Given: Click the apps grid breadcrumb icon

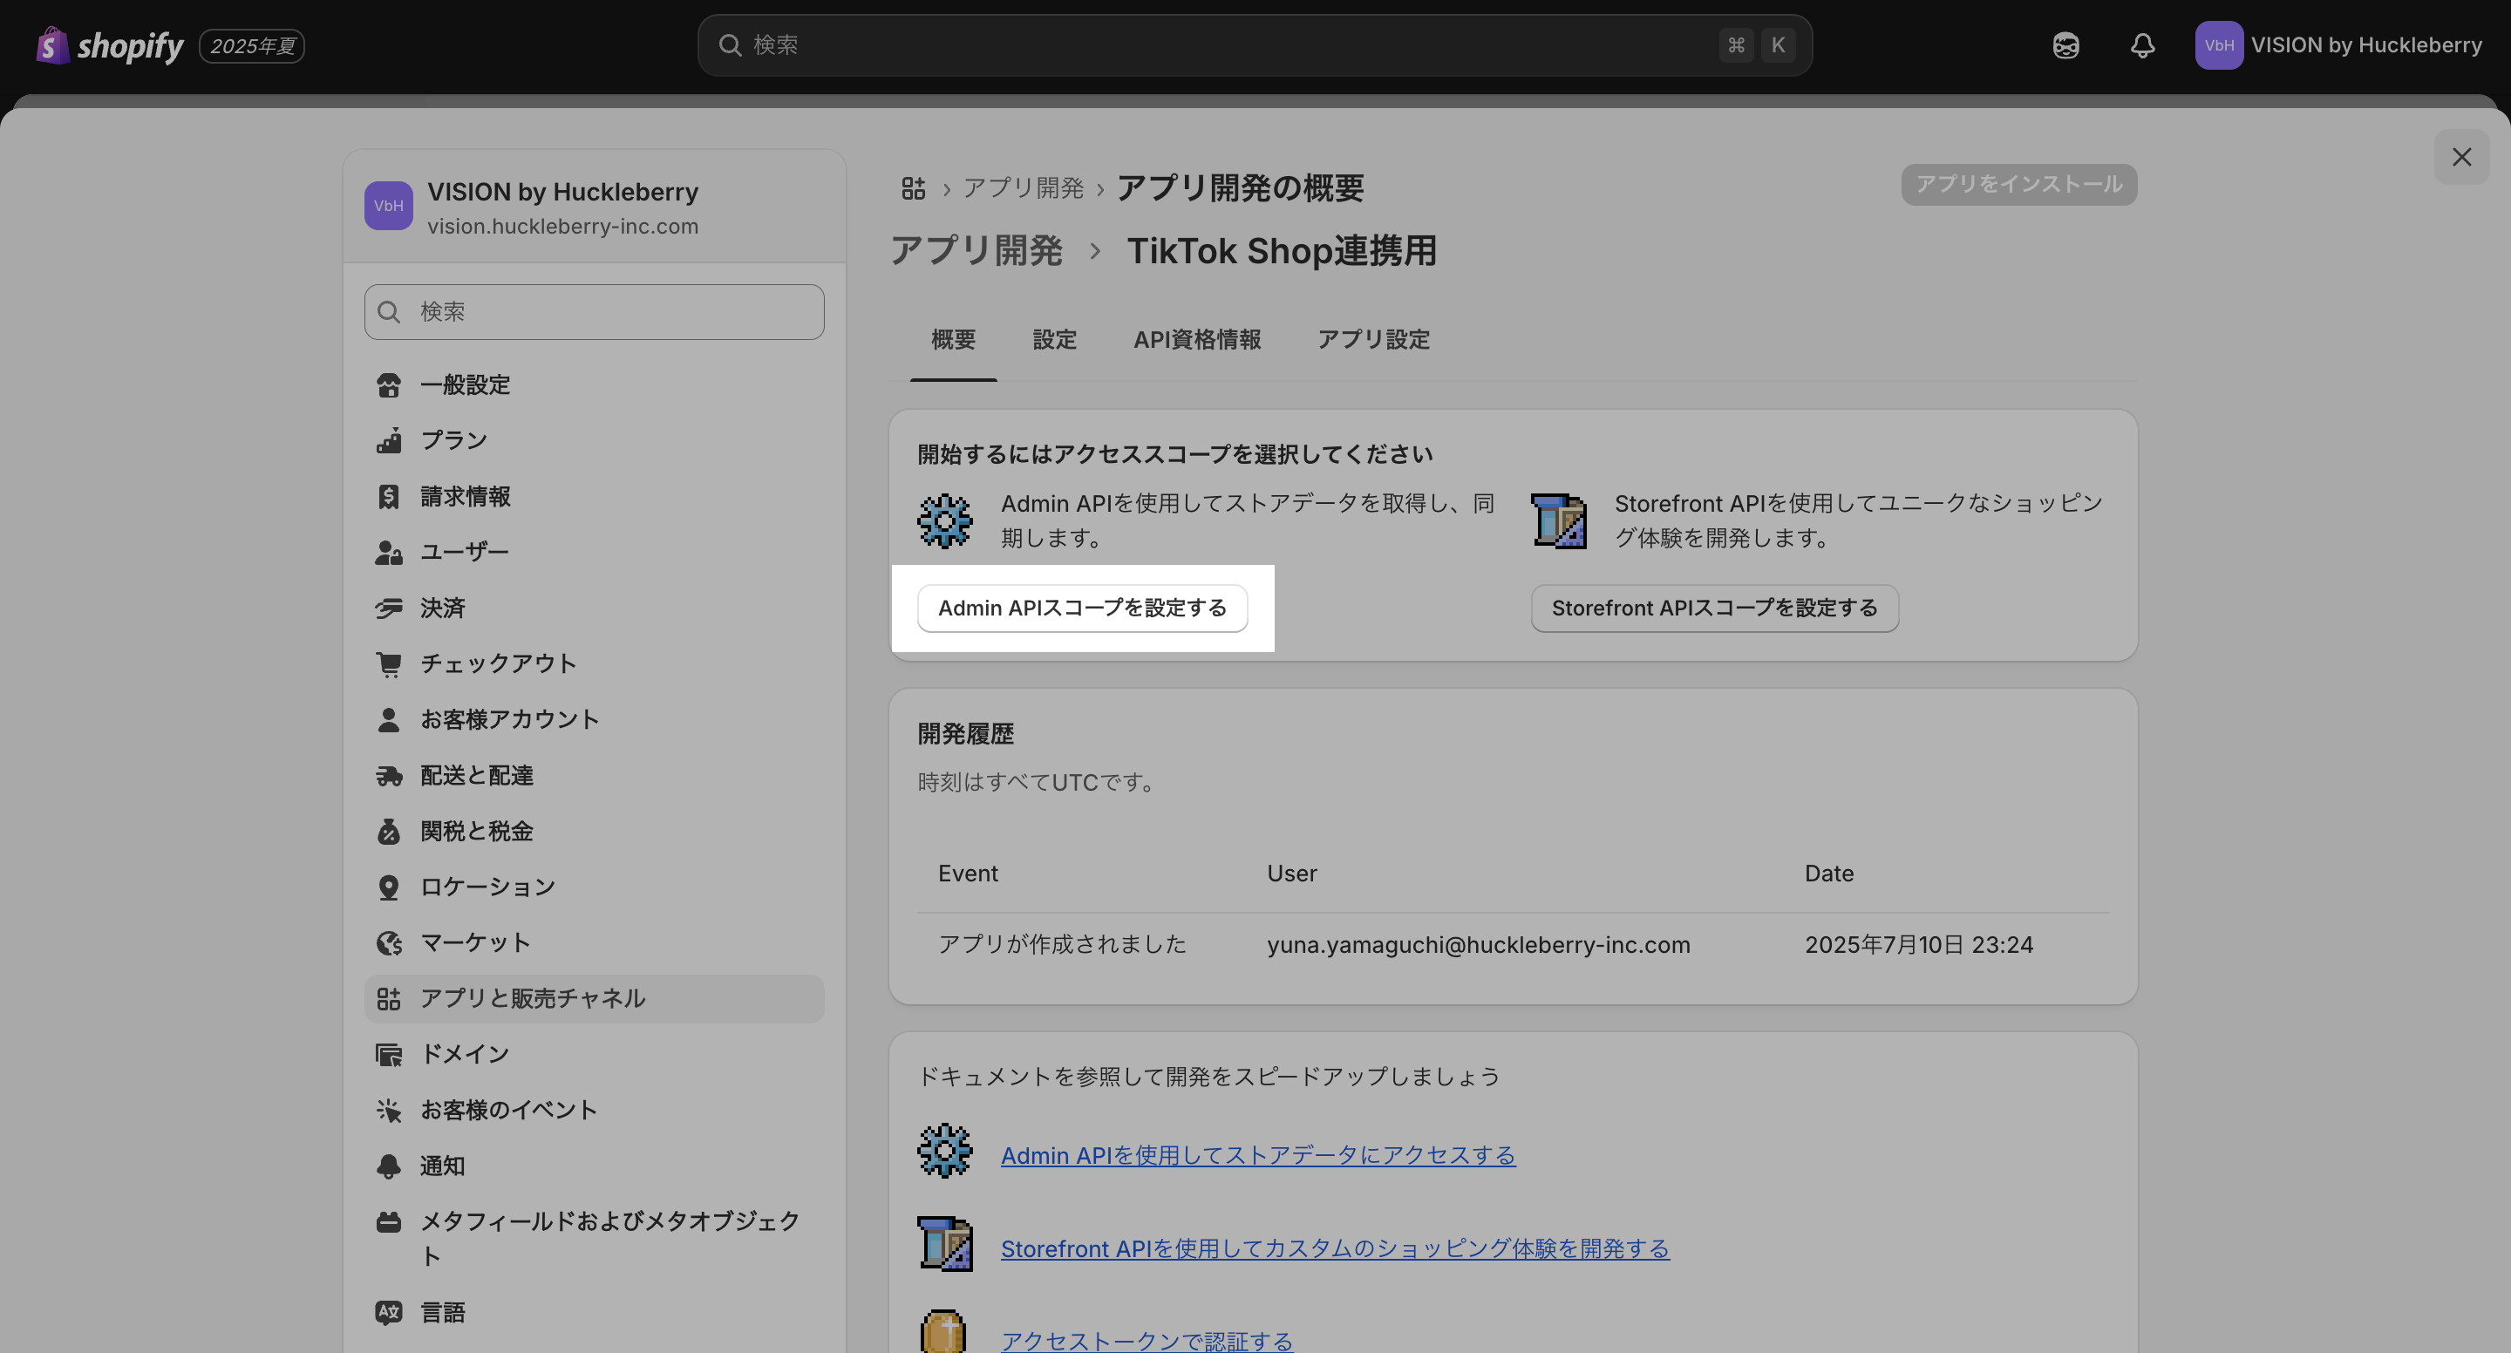Looking at the screenshot, I should pyautogui.click(x=912, y=188).
